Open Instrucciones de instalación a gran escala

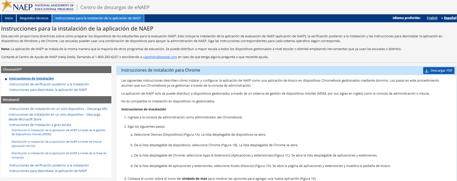tap(40, 125)
